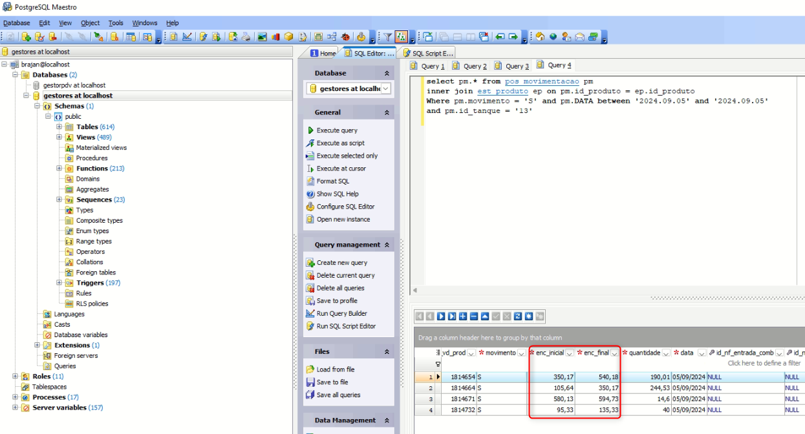The height and width of the screenshot is (434, 805).
Task: Insert a new record with plus button
Action: (463, 316)
